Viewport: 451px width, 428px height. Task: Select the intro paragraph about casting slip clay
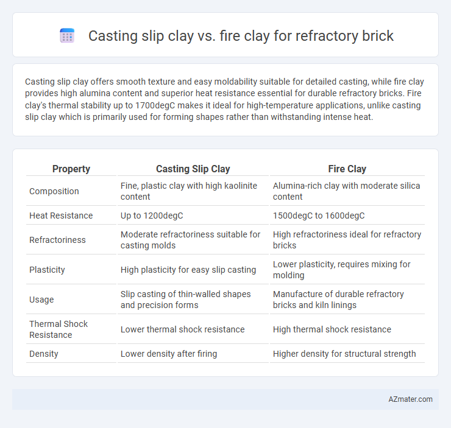225,99
